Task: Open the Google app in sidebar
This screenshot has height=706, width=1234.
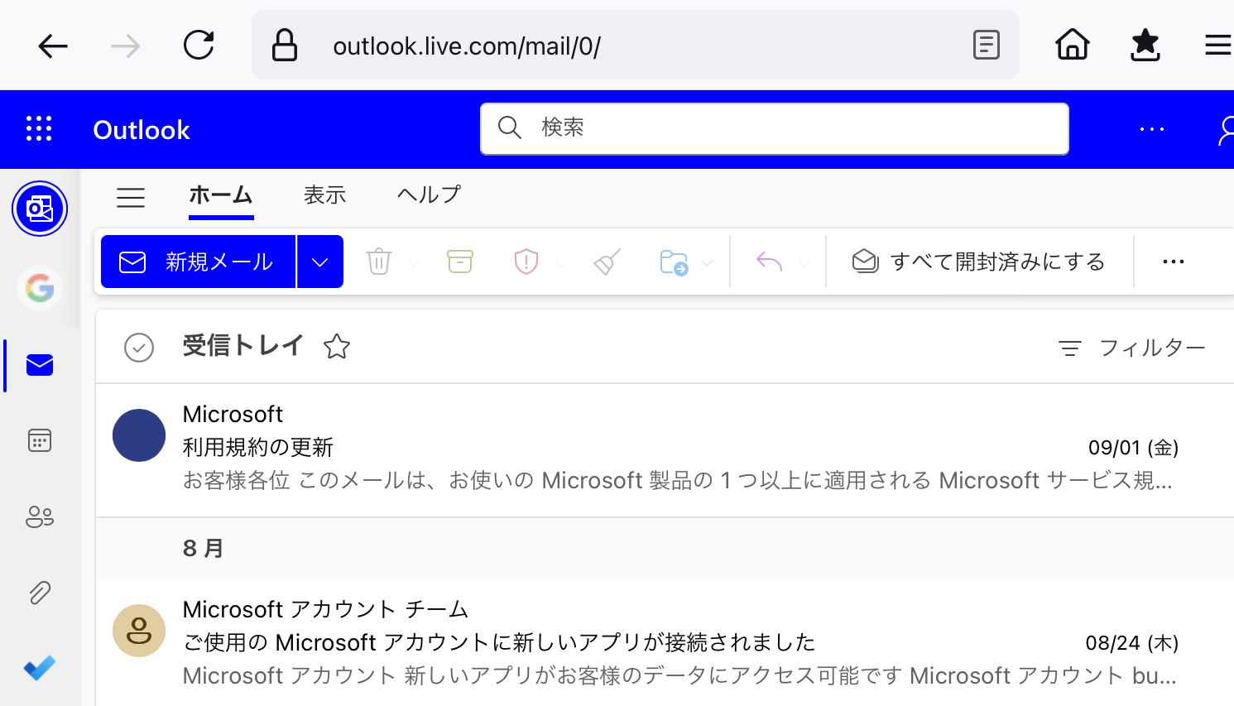Action: [x=40, y=288]
